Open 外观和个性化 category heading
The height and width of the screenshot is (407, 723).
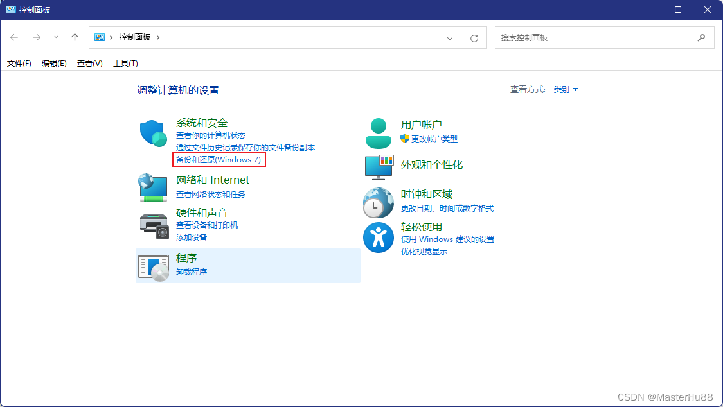(432, 165)
